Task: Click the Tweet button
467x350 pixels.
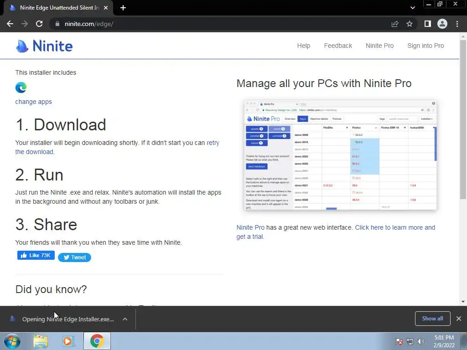Action: [x=74, y=257]
